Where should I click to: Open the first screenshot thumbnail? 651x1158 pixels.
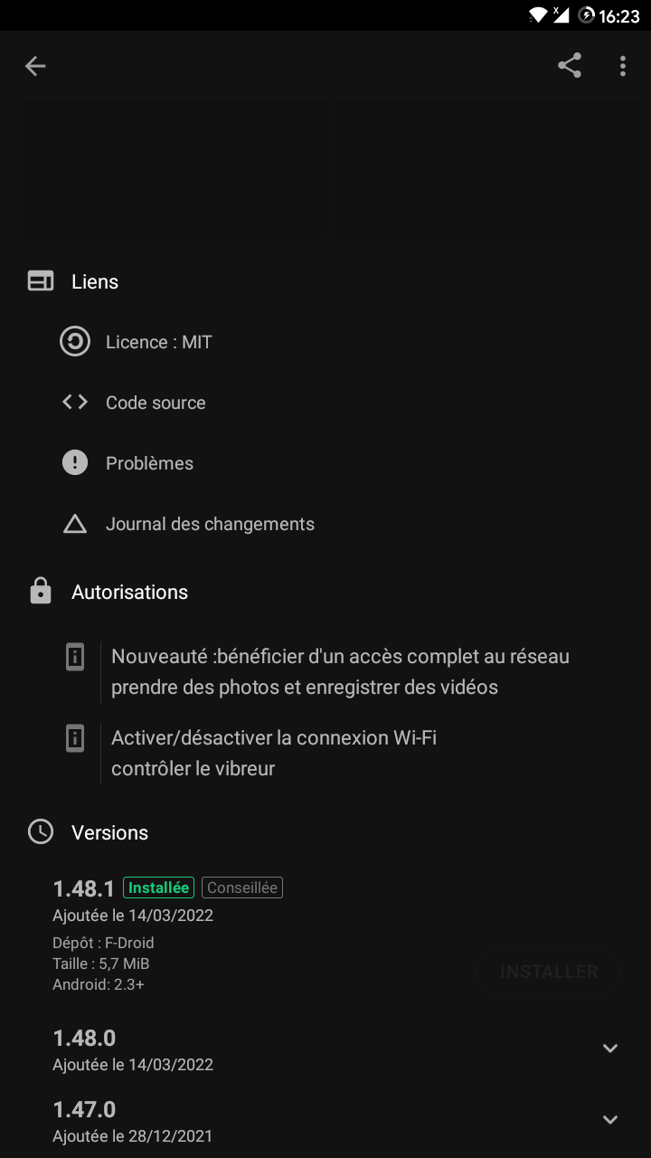click(175, 171)
